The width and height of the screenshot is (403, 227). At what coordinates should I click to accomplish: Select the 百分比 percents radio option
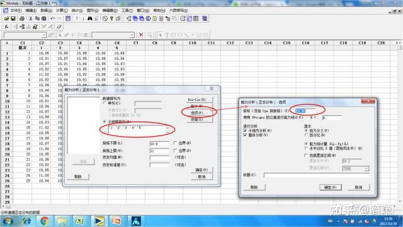click(306, 135)
